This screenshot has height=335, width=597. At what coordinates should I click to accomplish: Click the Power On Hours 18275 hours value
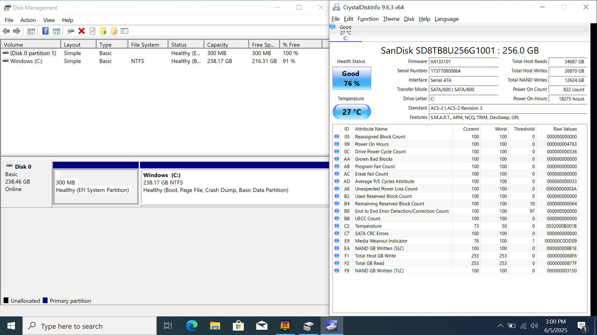[x=568, y=99]
